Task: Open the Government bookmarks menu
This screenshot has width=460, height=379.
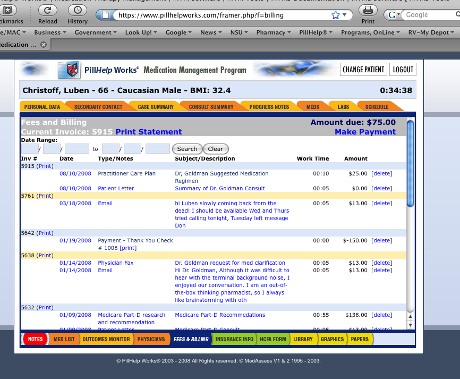Action: (96, 32)
